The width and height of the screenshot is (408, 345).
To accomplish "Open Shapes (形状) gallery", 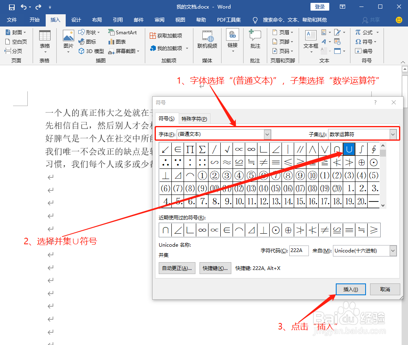I will pyautogui.click(x=89, y=32).
